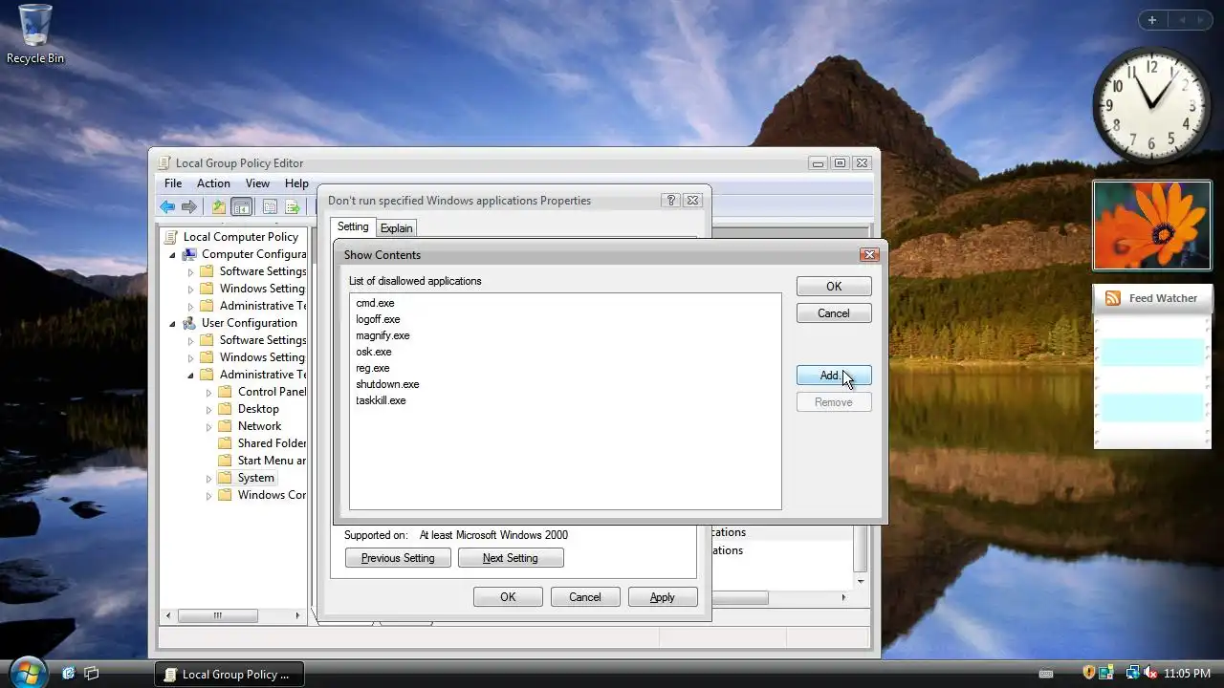Click the Back arrow in Group Policy Editor toolbar
Image resolution: width=1224 pixels, height=688 pixels.
[167, 207]
